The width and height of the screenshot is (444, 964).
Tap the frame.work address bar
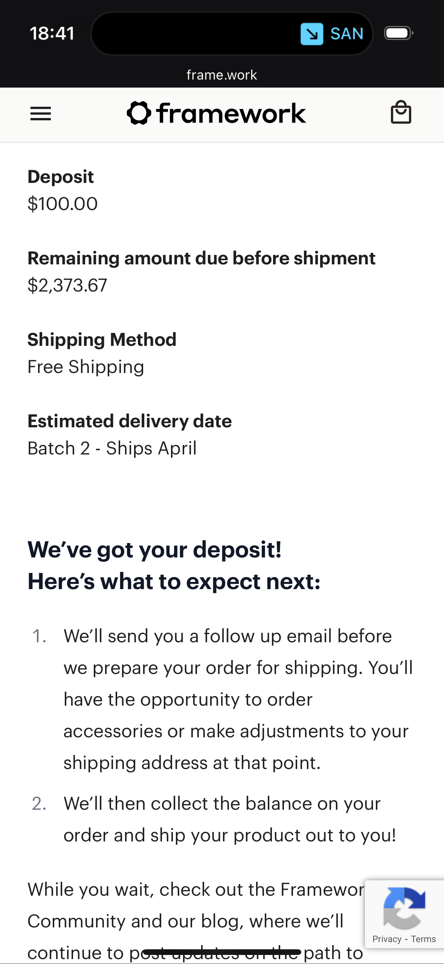222,75
